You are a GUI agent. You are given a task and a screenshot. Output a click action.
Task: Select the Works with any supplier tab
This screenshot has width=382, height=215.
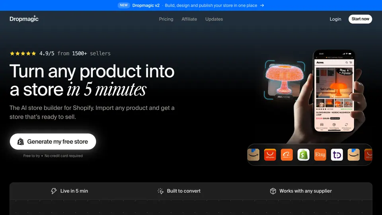301,191
